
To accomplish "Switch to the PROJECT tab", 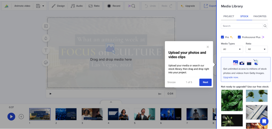I will pos(229,16).
